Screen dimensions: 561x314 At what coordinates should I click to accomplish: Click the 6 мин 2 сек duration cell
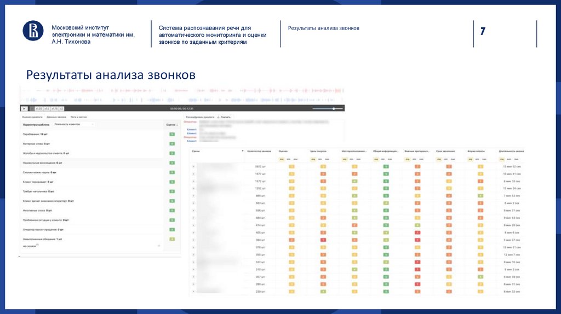512,203
